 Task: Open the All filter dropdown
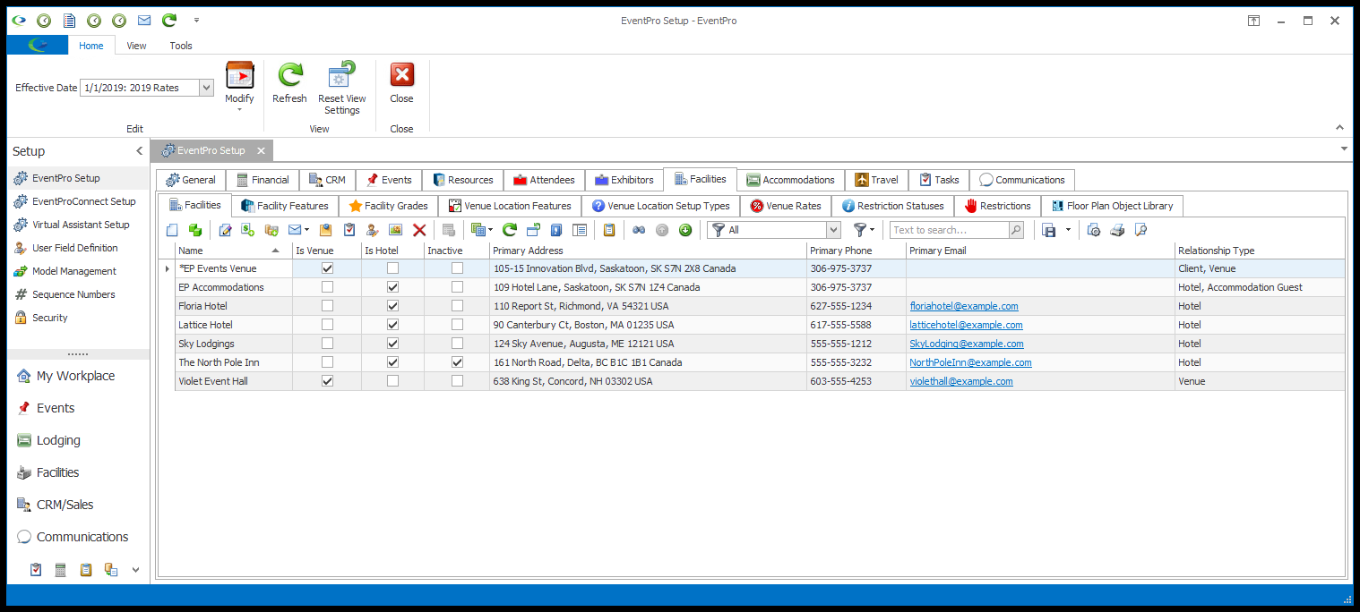pyautogui.click(x=833, y=230)
